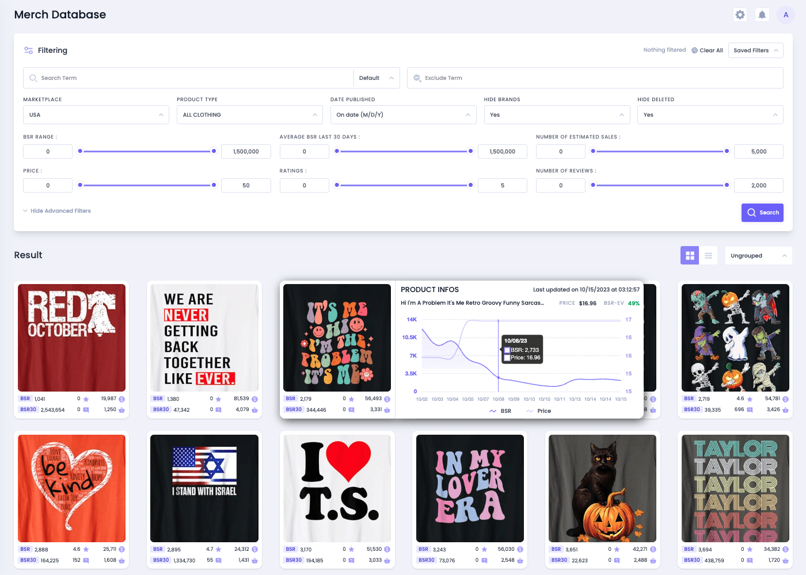Click the Price maximum field 50

tap(246, 186)
